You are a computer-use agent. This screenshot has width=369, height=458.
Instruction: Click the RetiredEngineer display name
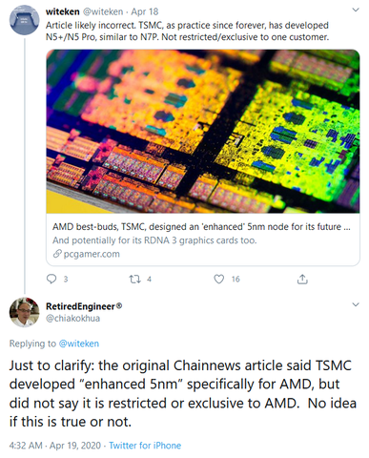coord(80,306)
